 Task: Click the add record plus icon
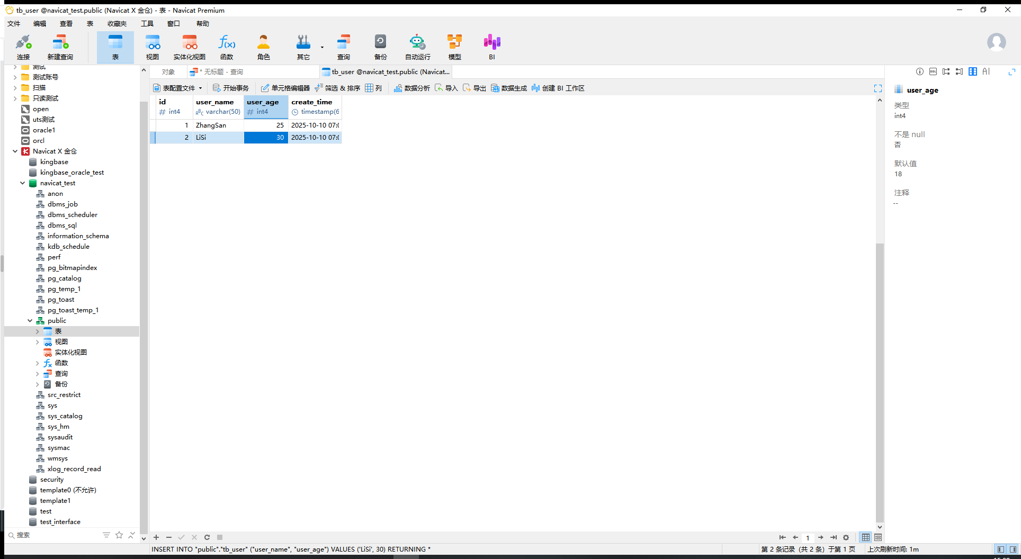pyautogui.click(x=156, y=537)
